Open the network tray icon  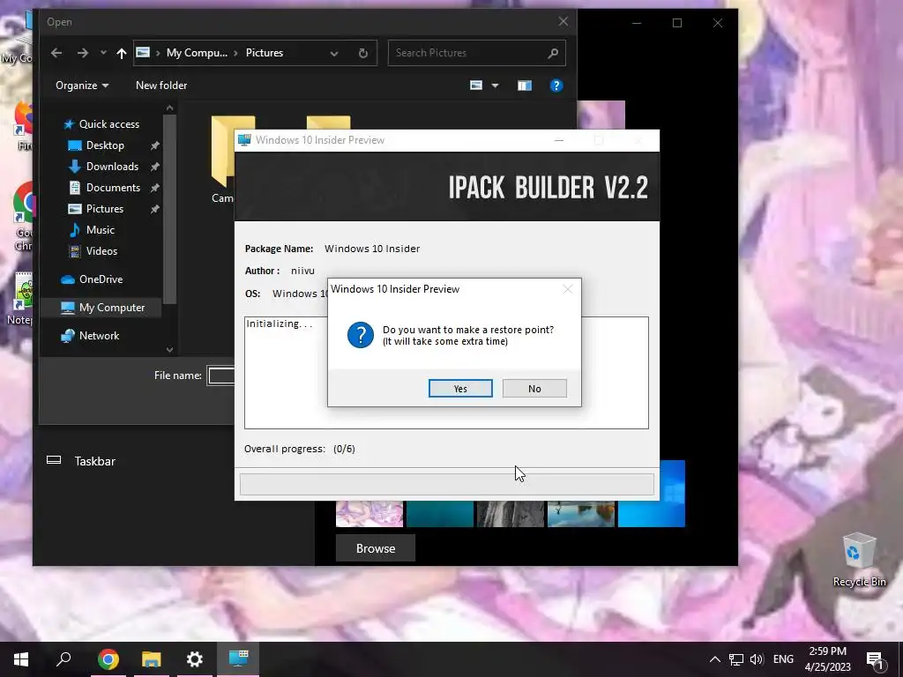(736, 659)
